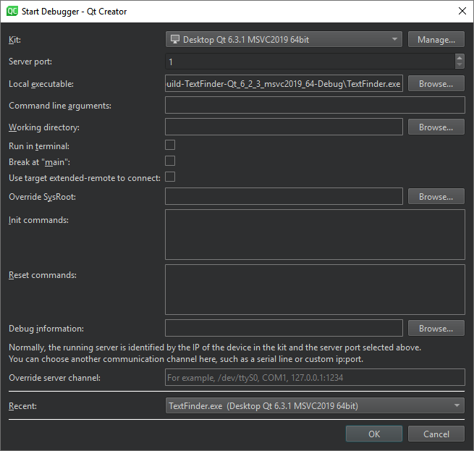The height and width of the screenshot is (451, 474).
Task: Expand the Recent configurations dropdown
Action: [315, 406]
